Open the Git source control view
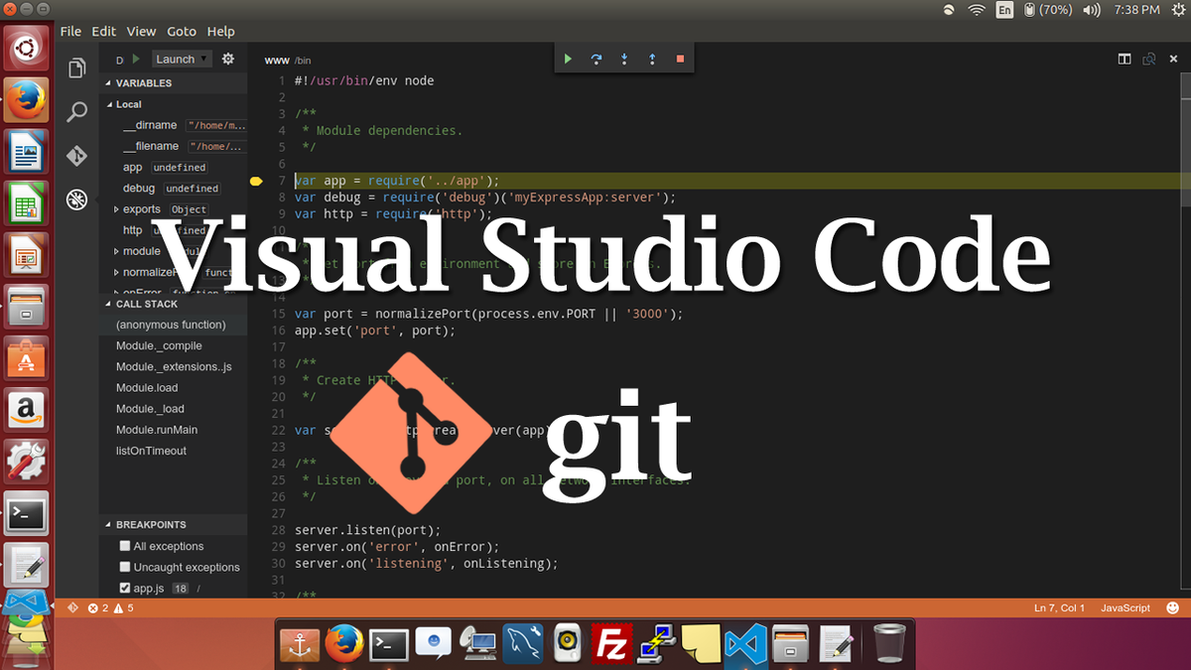Image resolution: width=1191 pixels, height=670 pixels. tap(76, 156)
